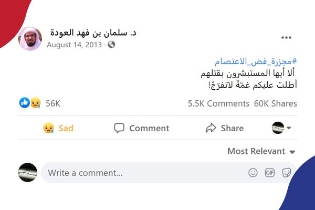Click the Comment speech bubble button
The width and height of the screenshot is (315, 210).
point(142,128)
